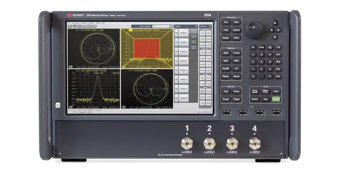This screenshot has width=339, height=174.
Task: Click the Left arrow navigation key
Action: click(271, 30)
